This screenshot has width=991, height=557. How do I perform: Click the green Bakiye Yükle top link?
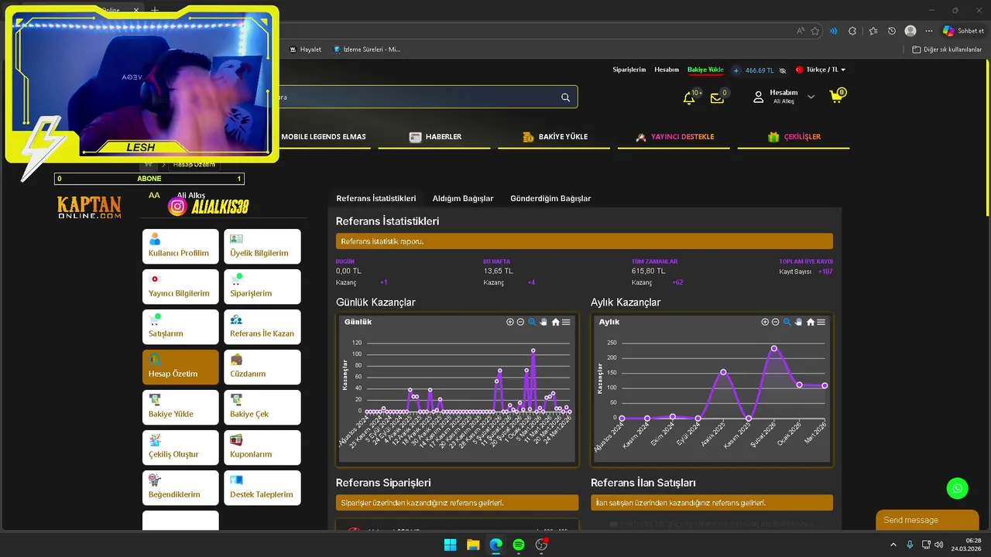[705, 70]
